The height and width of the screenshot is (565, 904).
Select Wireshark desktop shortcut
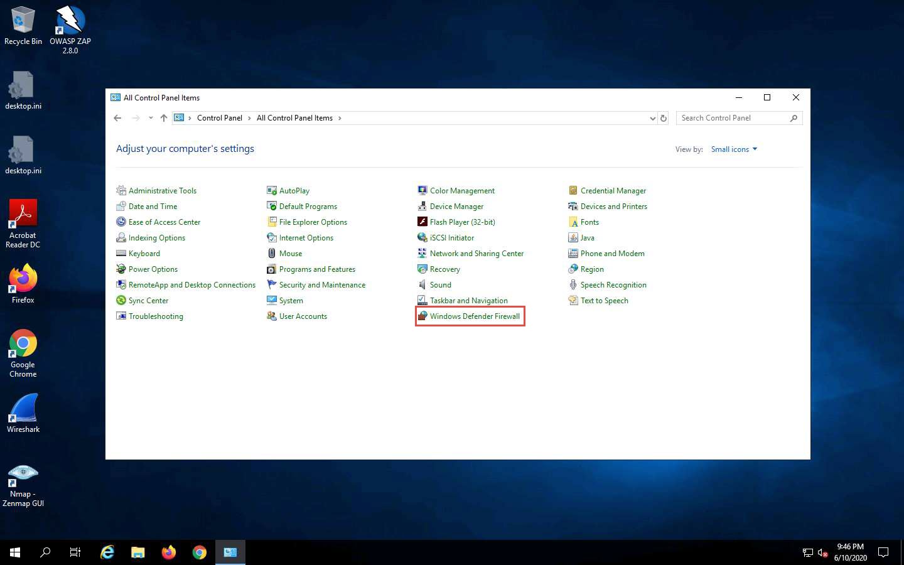pos(23,413)
